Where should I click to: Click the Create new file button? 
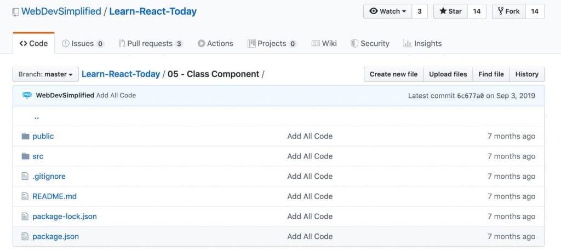393,74
